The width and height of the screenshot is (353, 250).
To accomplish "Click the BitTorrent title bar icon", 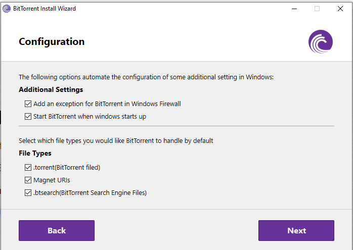I will coord(7,9).
